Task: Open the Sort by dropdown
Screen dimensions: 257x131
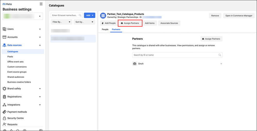Action: [84, 22]
